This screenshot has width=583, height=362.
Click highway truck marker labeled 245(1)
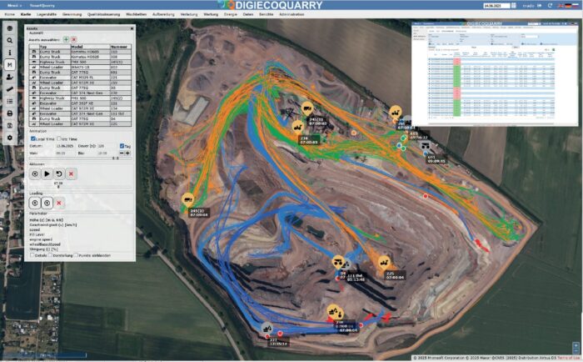[307, 108]
